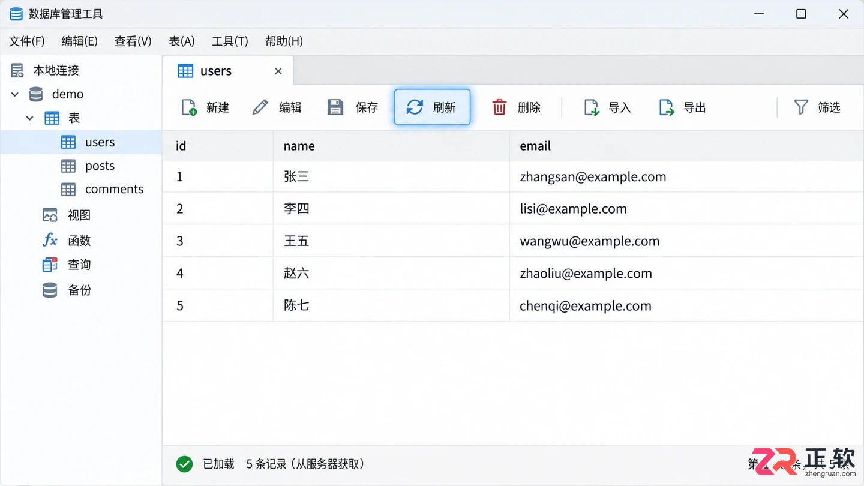Screen dimensions: 864x486
Task: Close the users tab
Action: 278,71
